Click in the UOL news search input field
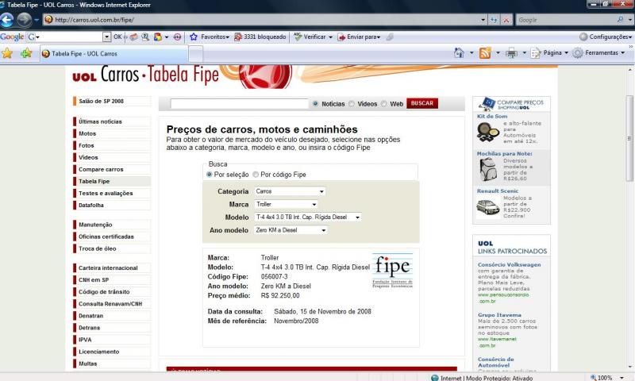The image size is (635, 381). (240, 104)
